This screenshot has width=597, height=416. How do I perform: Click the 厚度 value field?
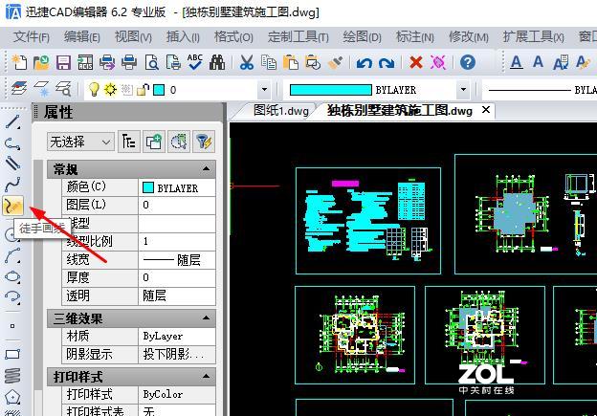click(177, 277)
